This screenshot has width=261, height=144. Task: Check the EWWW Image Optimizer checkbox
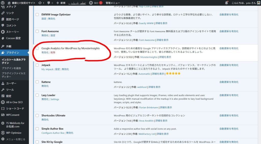pyautogui.click(x=37, y=15)
